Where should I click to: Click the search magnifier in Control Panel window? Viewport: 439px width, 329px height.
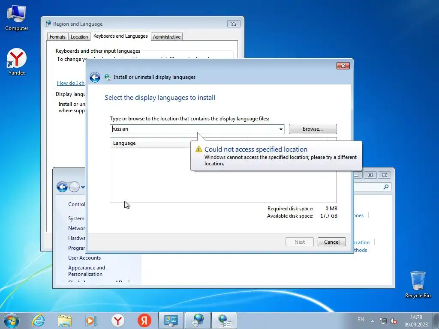pyautogui.click(x=386, y=187)
